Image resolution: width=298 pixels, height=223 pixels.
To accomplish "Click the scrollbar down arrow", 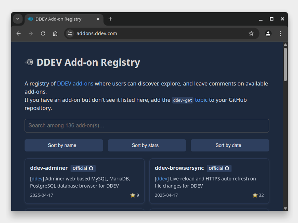I will tap(285, 208).
